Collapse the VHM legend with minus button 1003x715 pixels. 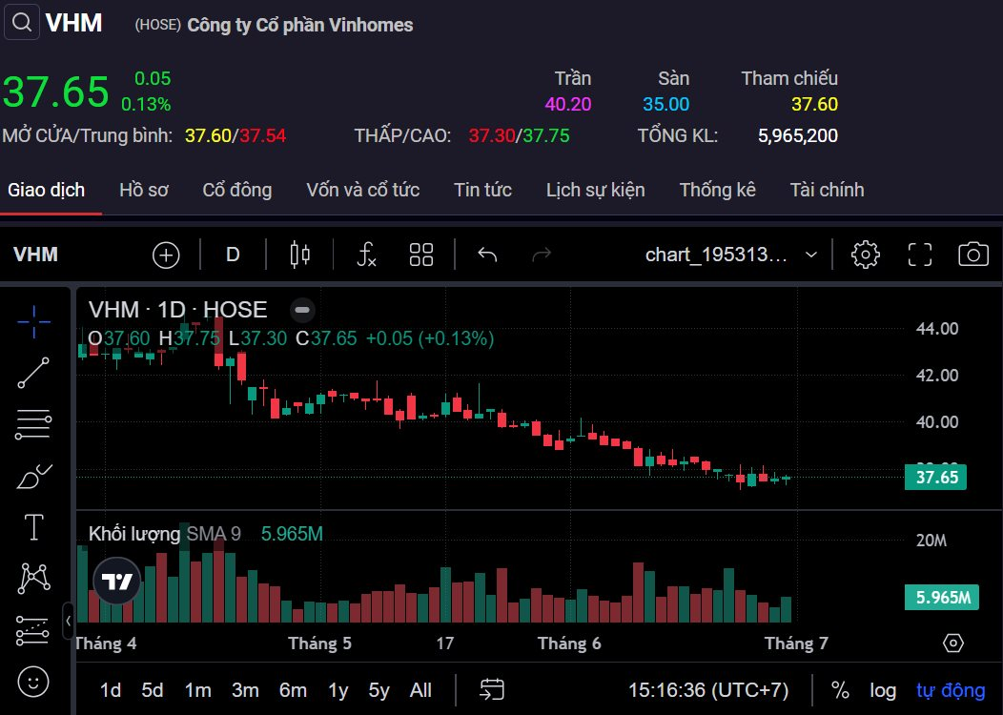(302, 310)
